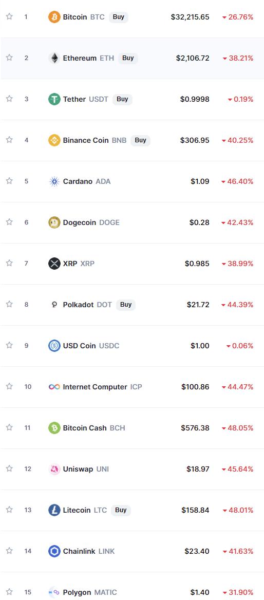
Task: Click the Chainlink blue hexagon logo
Action: (x=54, y=551)
